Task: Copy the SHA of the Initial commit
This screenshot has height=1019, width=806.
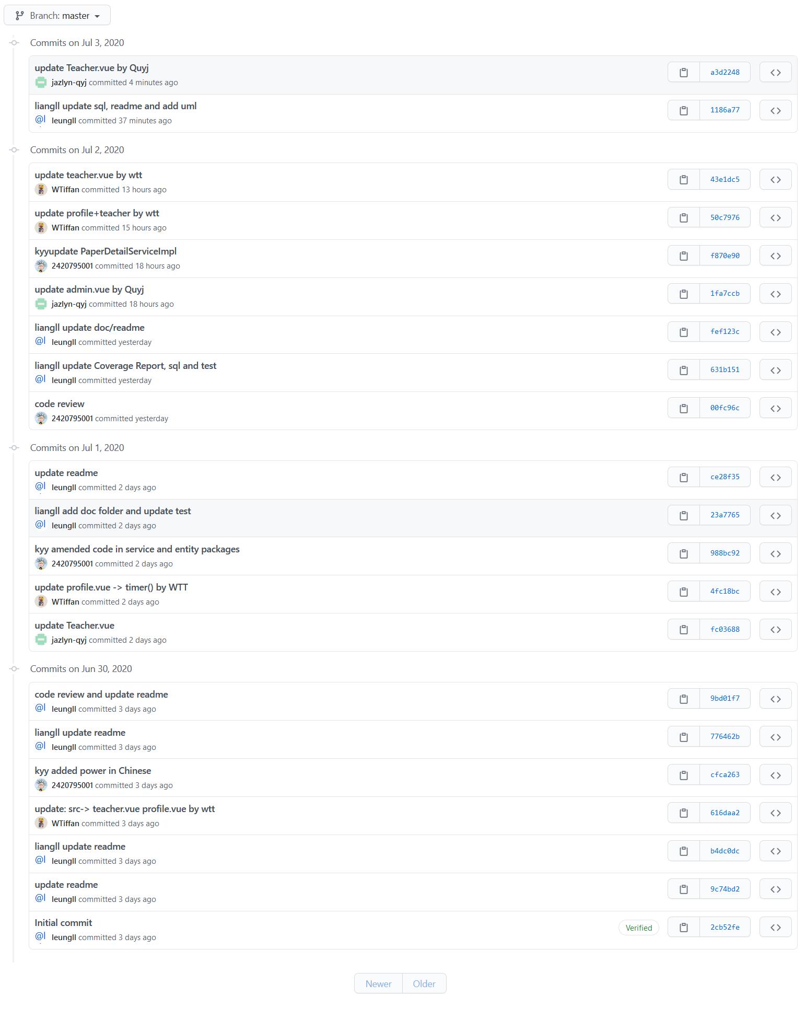Action: coord(683,927)
